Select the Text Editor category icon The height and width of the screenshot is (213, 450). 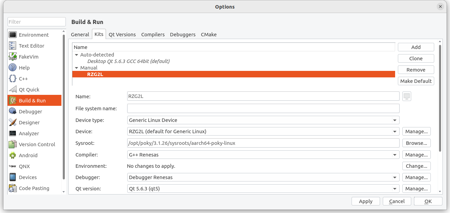tap(13, 46)
